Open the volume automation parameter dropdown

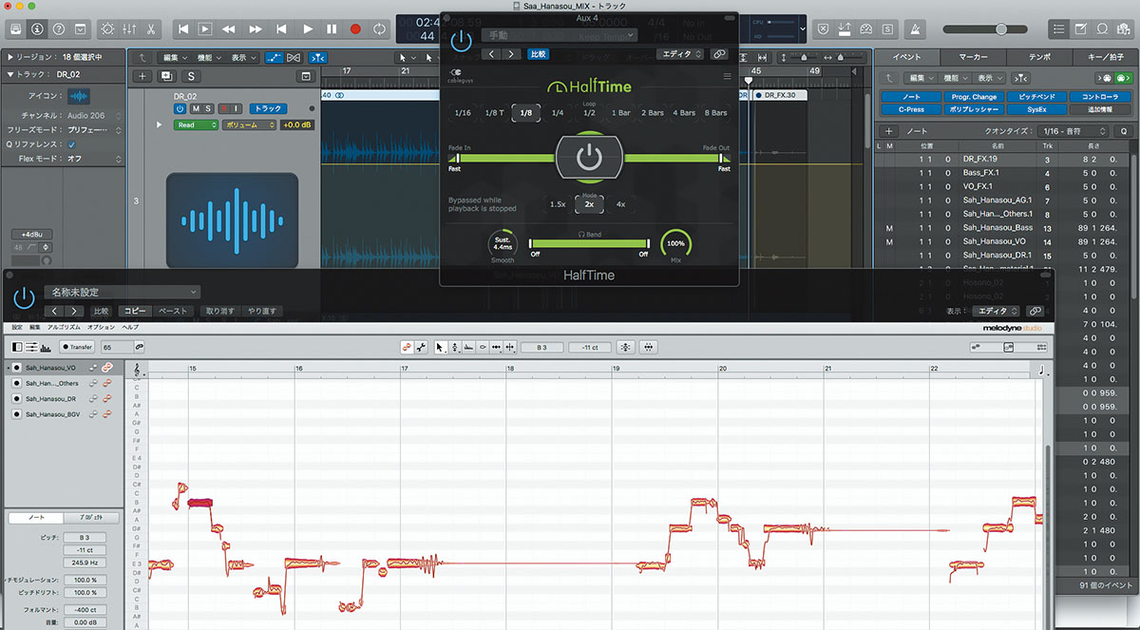coord(248,124)
